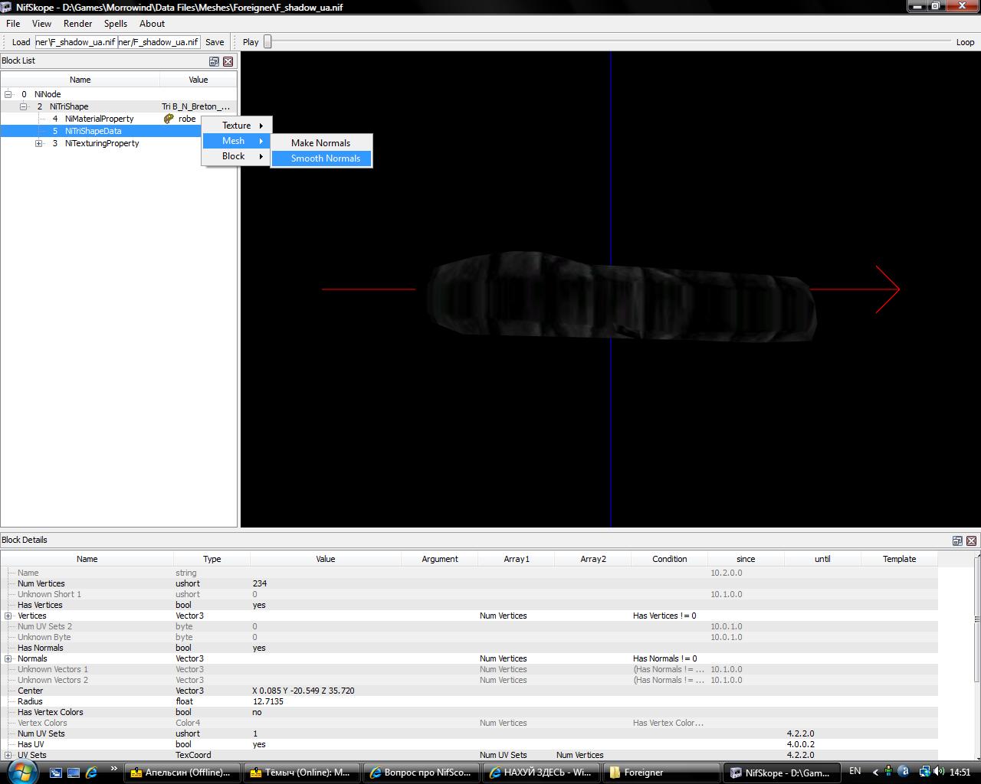Click the animation timeline slider handle
Image resolution: width=981 pixels, height=784 pixels.
coord(267,42)
